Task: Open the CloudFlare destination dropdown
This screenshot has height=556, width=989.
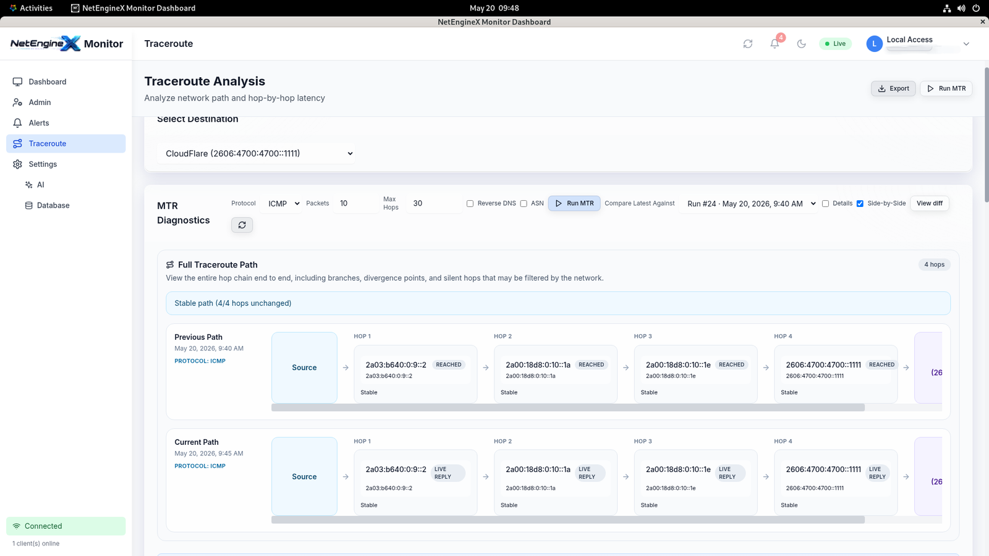Action: 257,153
